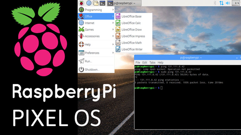Click the Shutdown power icon

pos(81,70)
